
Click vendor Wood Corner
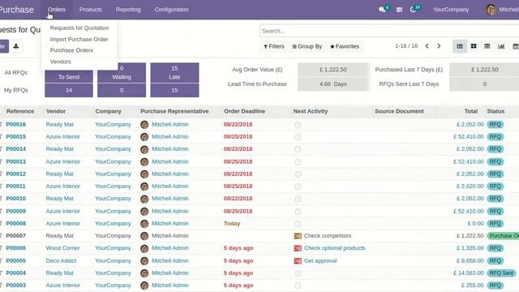point(63,248)
